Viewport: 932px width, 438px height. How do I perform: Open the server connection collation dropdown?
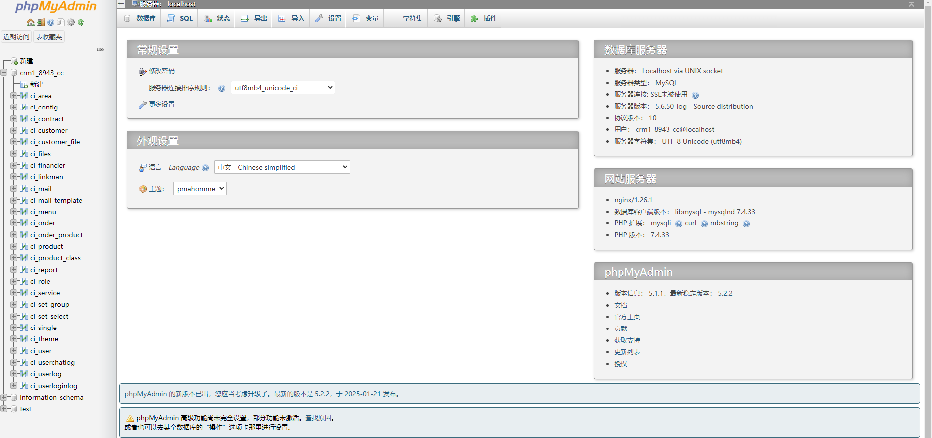click(283, 88)
